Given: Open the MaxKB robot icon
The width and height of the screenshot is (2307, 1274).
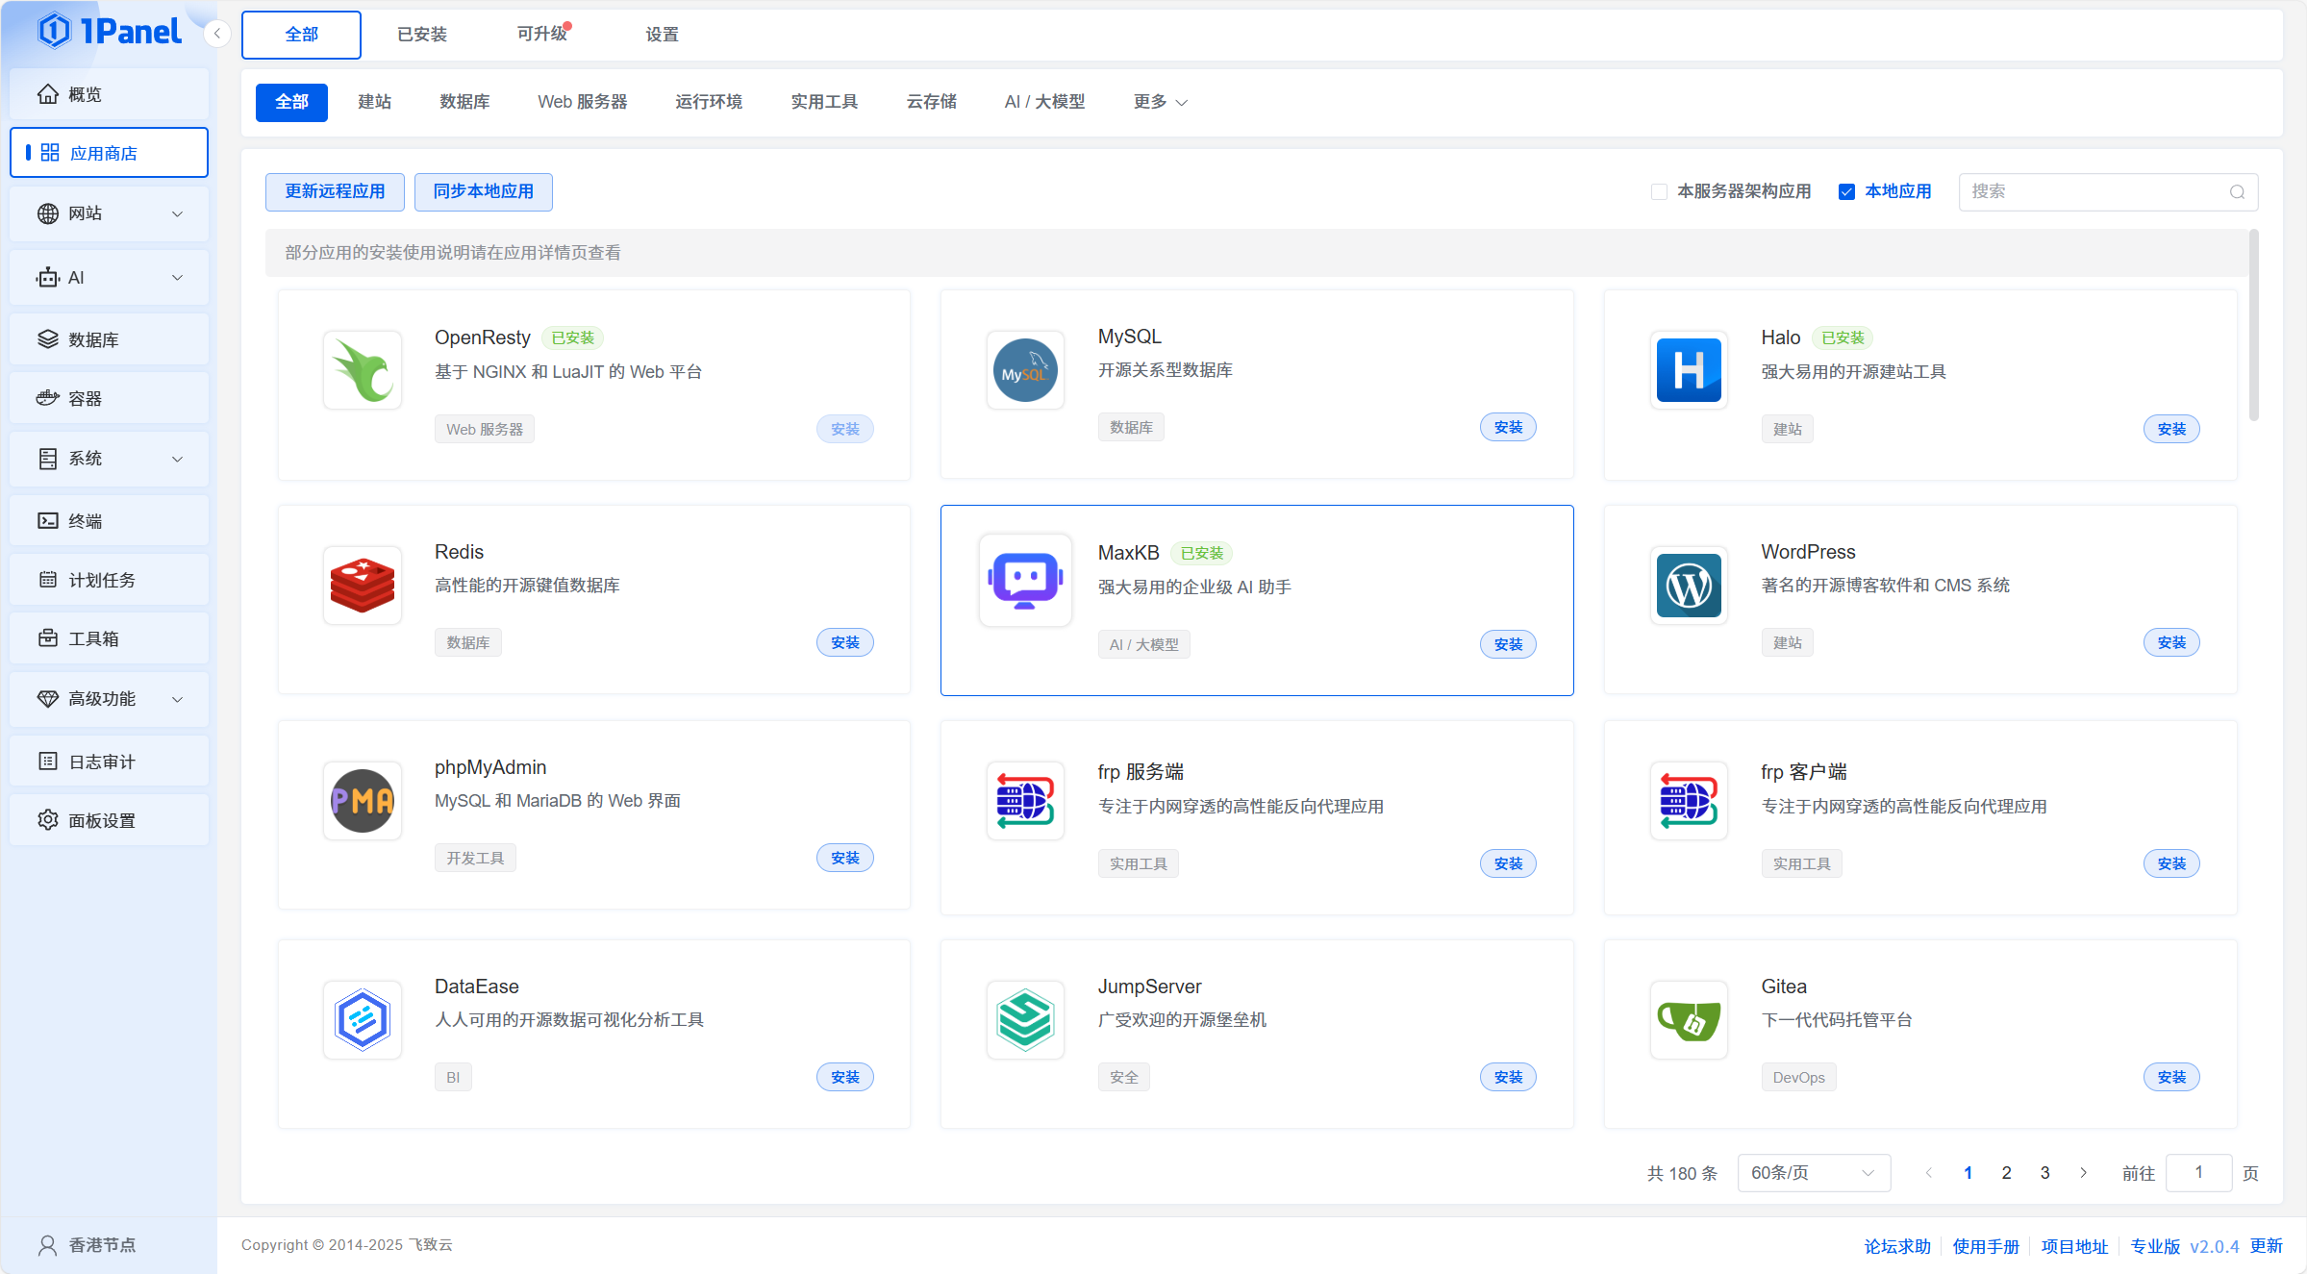Looking at the screenshot, I should pyautogui.click(x=1025, y=581).
